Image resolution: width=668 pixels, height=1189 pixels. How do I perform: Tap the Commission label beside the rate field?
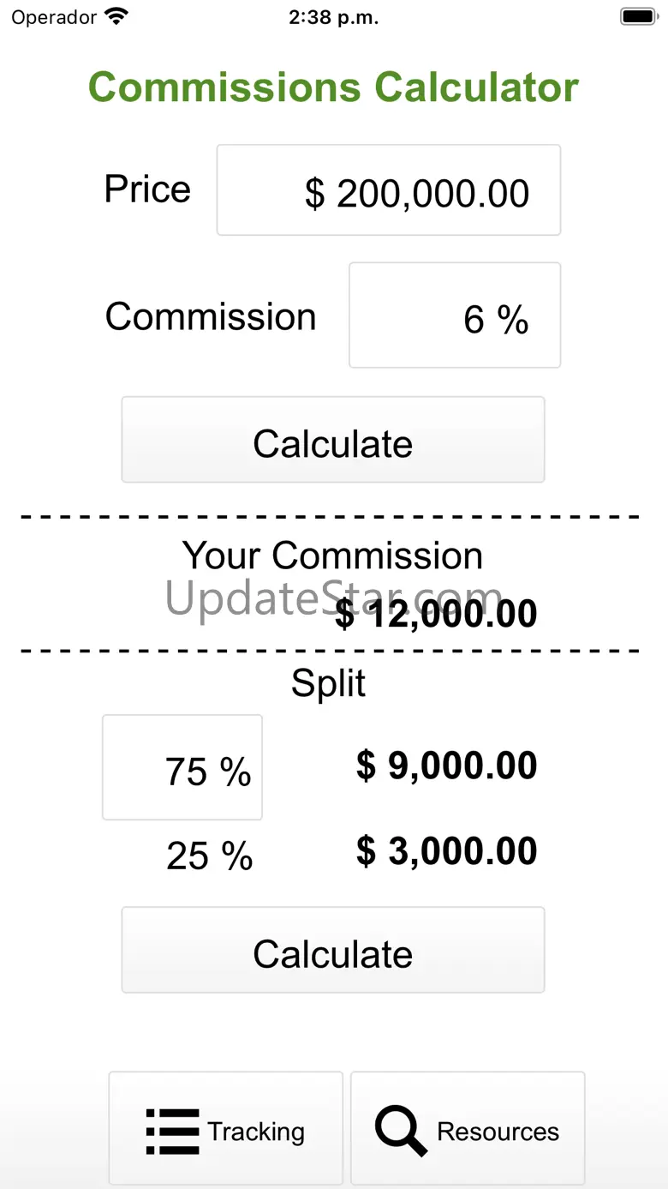click(x=211, y=316)
